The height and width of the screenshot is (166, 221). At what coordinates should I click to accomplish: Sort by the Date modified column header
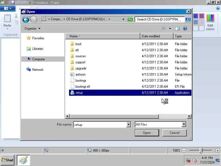click(157, 36)
